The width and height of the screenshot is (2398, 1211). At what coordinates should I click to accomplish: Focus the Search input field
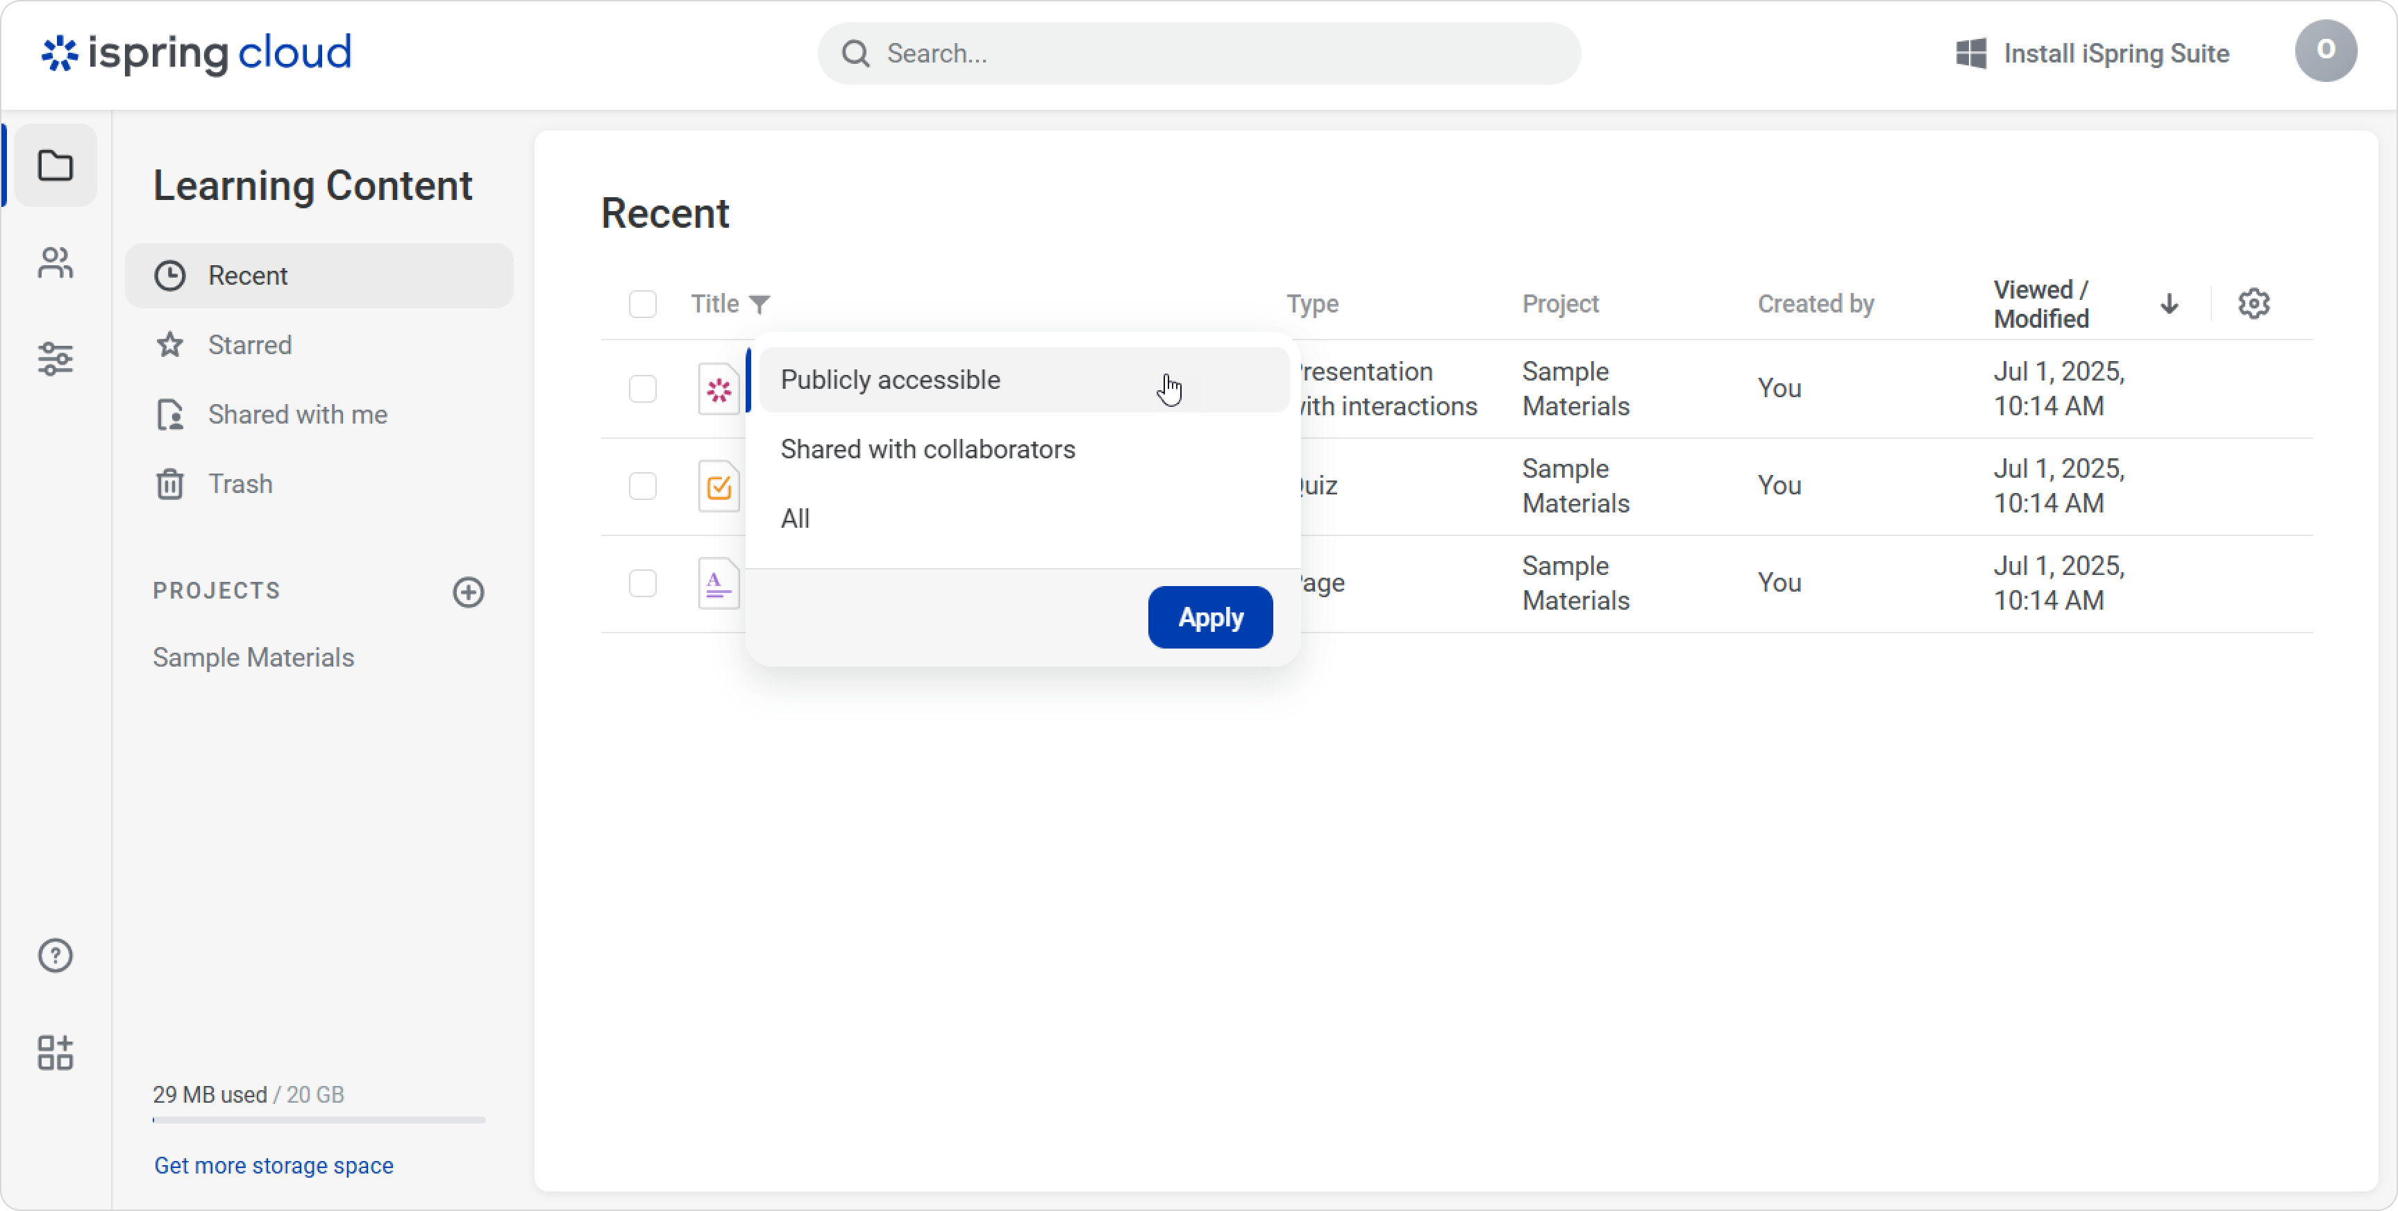(x=1199, y=53)
